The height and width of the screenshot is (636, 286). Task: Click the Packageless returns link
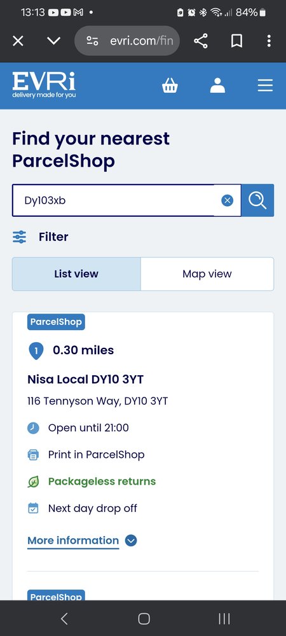tap(102, 481)
